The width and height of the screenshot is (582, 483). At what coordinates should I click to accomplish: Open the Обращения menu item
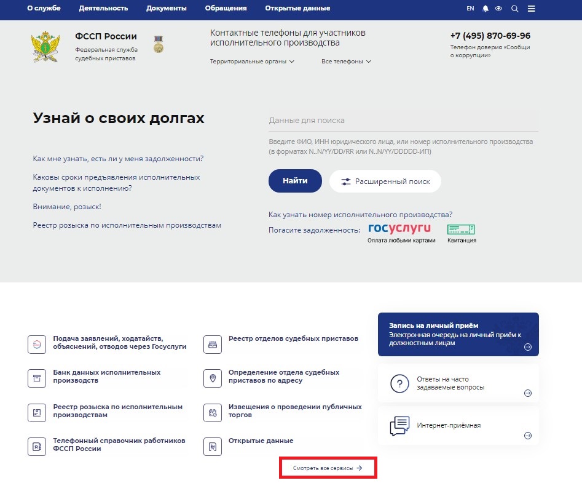[x=226, y=9]
